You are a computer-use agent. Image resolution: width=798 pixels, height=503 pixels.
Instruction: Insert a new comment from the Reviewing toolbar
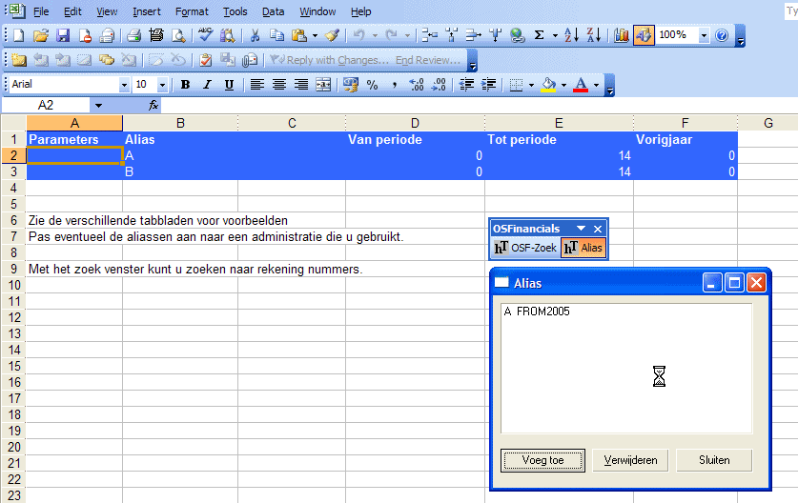tap(19, 60)
